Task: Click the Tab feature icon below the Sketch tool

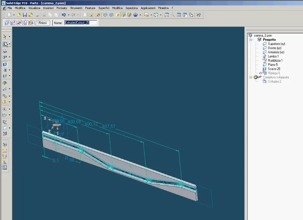Action: 5,51
